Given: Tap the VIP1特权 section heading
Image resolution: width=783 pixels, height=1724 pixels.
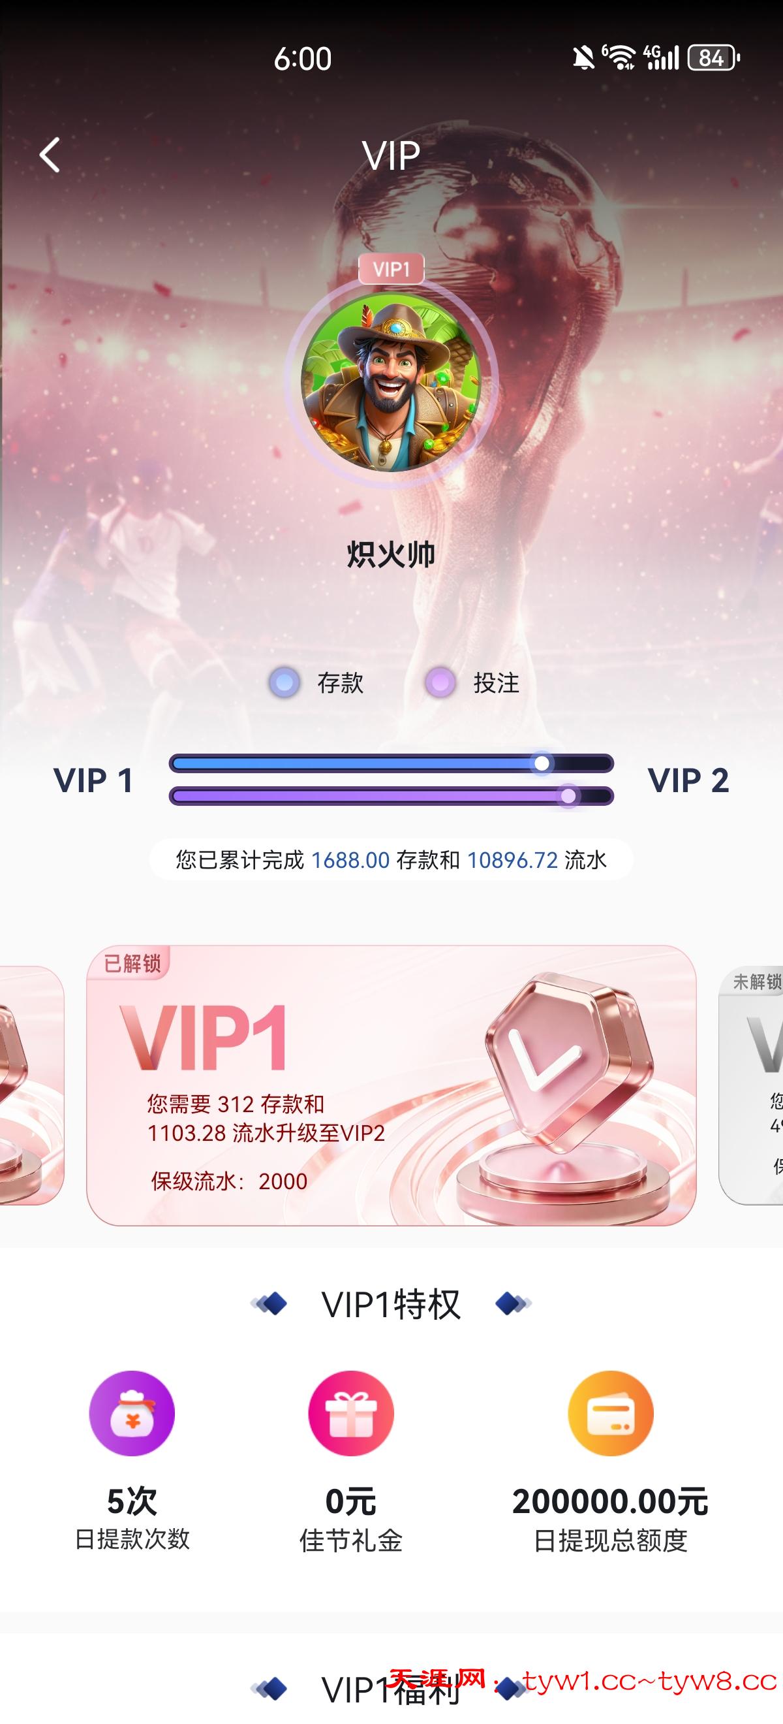Looking at the screenshot, I should point(391,1303).
